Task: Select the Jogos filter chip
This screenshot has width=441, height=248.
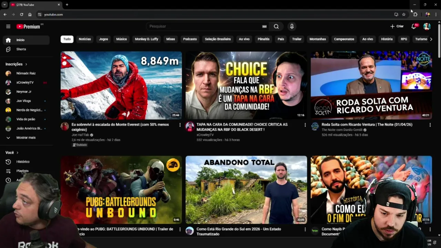Action: point(103,39)
